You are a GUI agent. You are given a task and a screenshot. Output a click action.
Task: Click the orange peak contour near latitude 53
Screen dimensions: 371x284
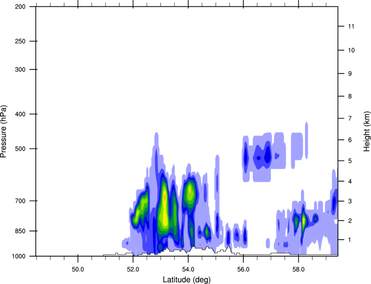(165, 197)
